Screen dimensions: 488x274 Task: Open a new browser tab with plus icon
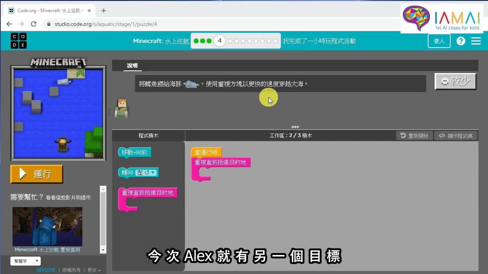coord(103,11)
